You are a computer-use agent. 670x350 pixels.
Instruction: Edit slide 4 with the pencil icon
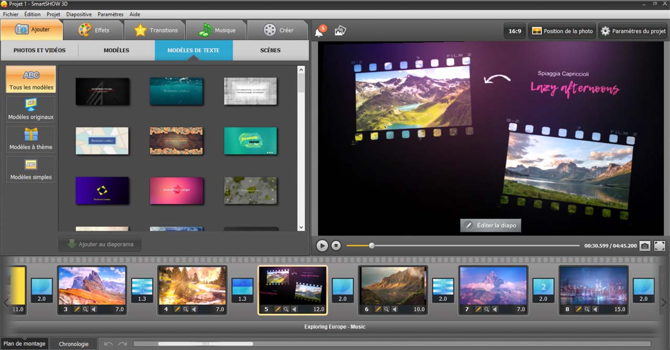[177, 309]
